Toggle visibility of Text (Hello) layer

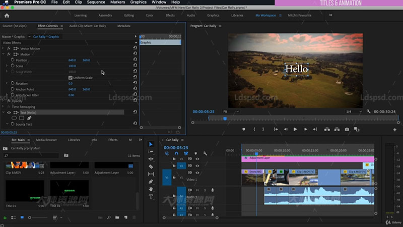[9, 112]
